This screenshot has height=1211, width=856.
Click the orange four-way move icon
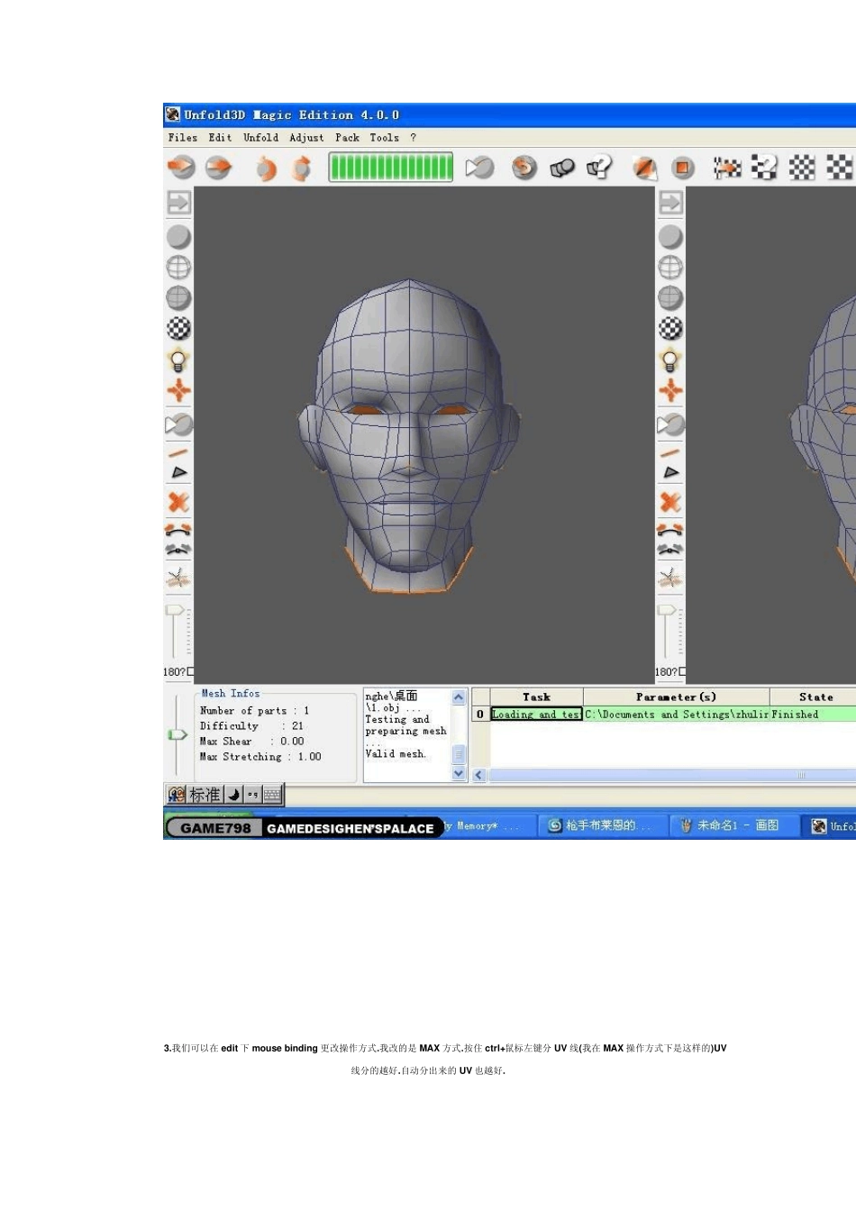[178, 391]
